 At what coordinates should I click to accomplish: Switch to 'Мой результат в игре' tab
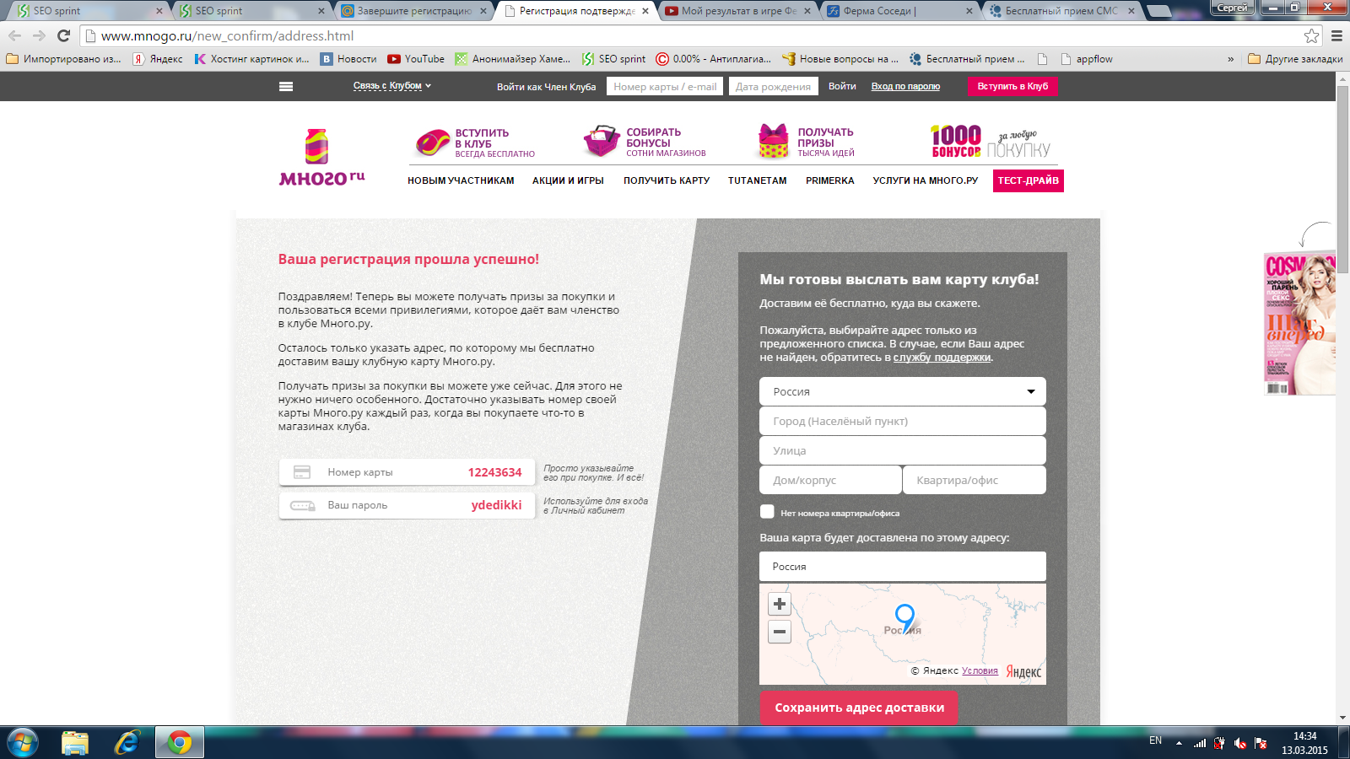tap(738, 11)
